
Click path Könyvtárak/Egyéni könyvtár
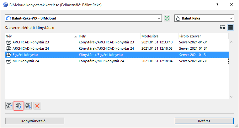(101, 55)
